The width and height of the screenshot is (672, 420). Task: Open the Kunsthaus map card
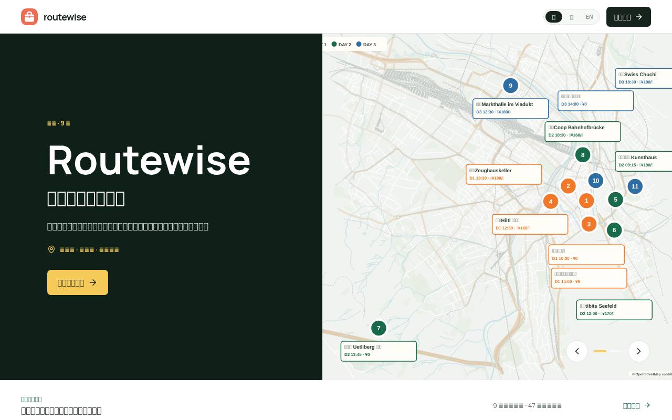(x=644, y=161)
